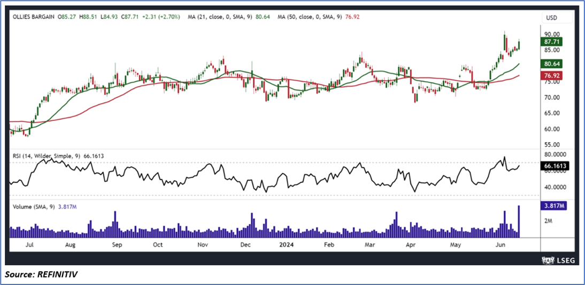585x285 pixels.
Task: Click the Source: REFINITIV caption
Action: pyautogui.click(x=41, y=275)
